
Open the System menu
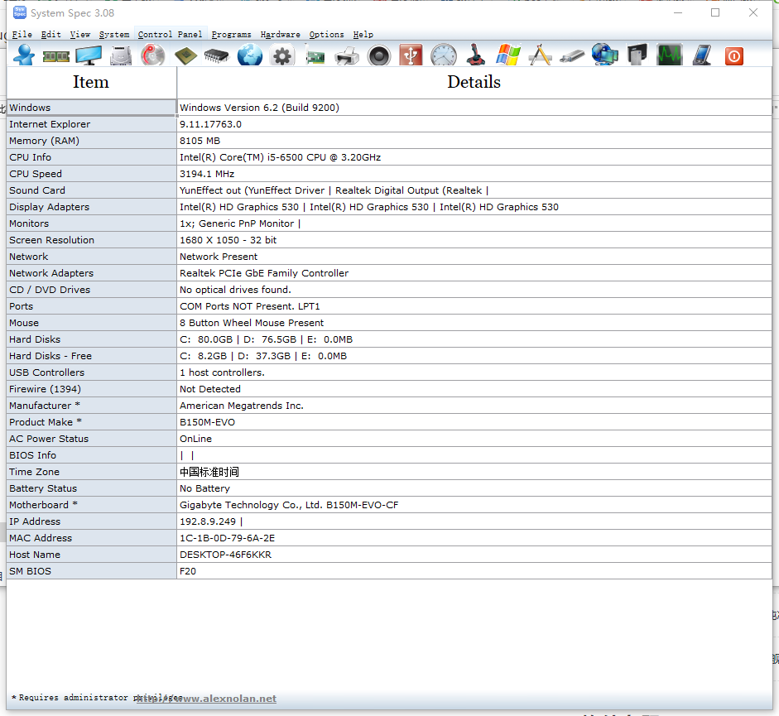click(x=113, y=34)
